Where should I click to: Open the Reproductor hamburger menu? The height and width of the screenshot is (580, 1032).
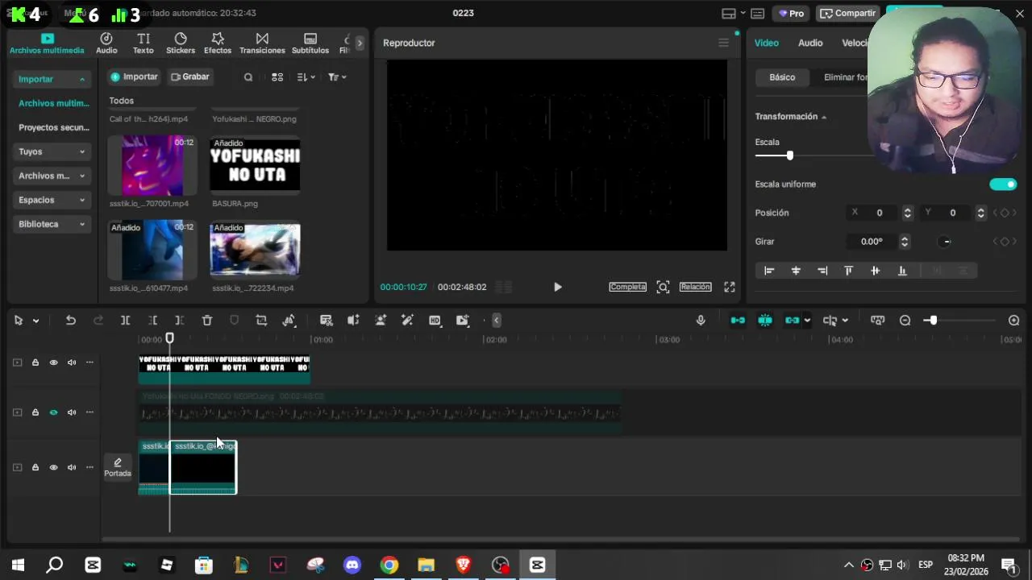723,43
